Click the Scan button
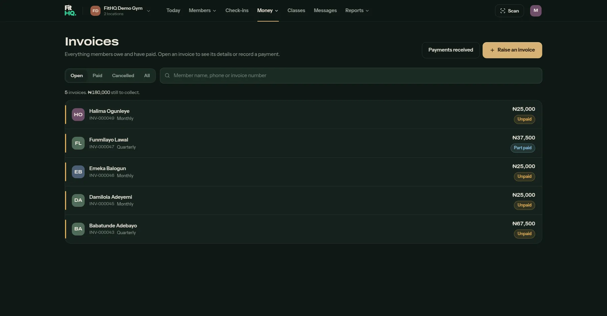 [x=509, y=11]
